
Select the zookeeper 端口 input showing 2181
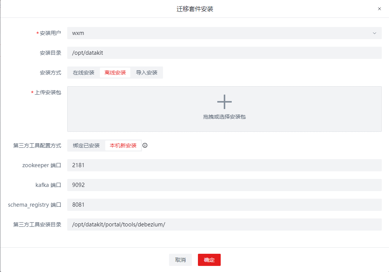(x=224, y=165)
